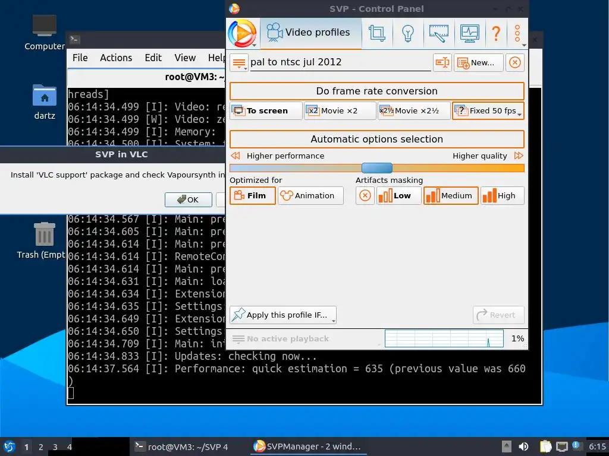This screenshot has width=609, height=456.
Task: Open the terminal's File menu
Action: click(x=80, y=58)
